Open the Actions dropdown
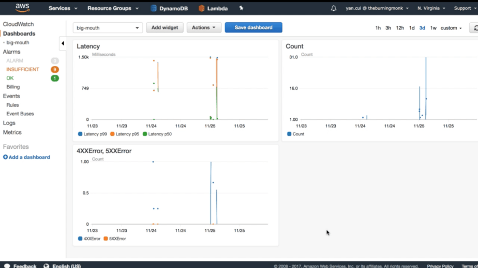The height and width of the screenshot is (268, 478). point(203,28)
